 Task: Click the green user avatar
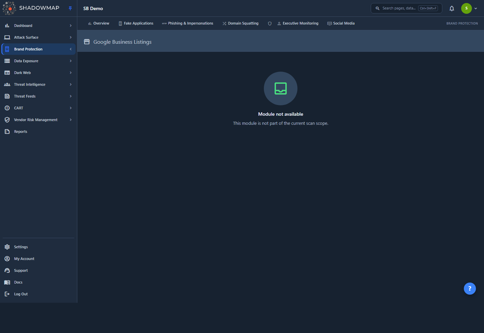point(466,8)
